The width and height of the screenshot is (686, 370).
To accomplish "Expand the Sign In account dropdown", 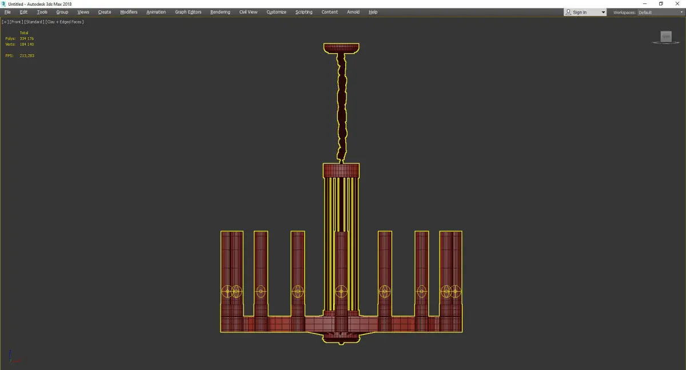I will (x=603, y=12).
